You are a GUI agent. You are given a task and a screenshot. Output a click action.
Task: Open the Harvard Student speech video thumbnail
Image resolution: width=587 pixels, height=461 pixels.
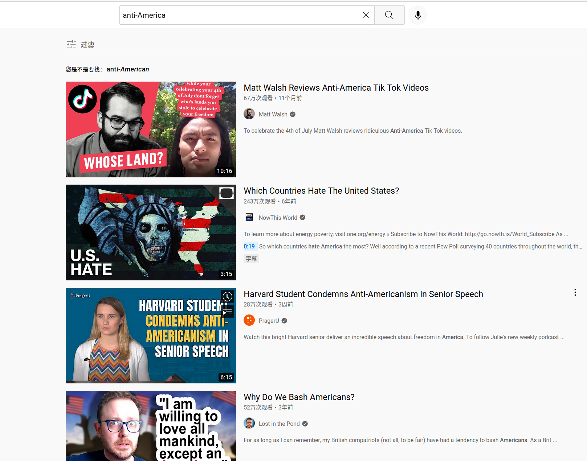[x=151, y=336]
